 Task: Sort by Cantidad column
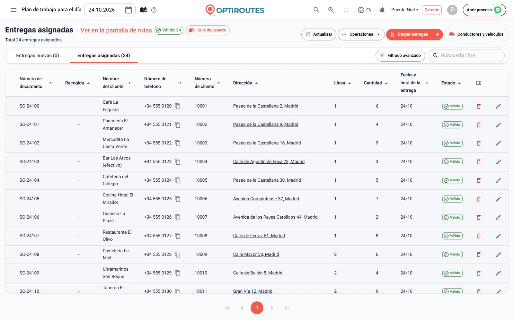coord(376,83)
